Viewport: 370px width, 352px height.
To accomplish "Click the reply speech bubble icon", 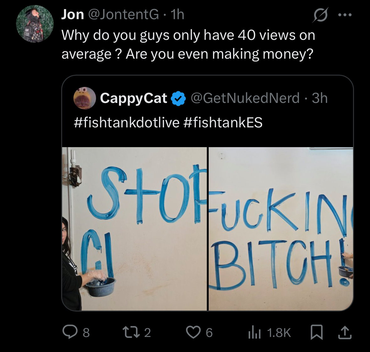I will click(69, 332).
